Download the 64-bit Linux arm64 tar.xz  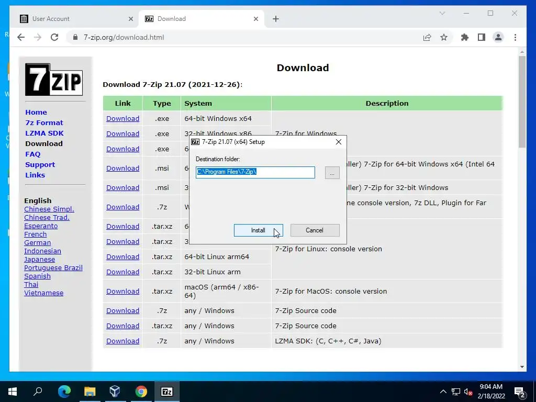click(x=122, y=256)
